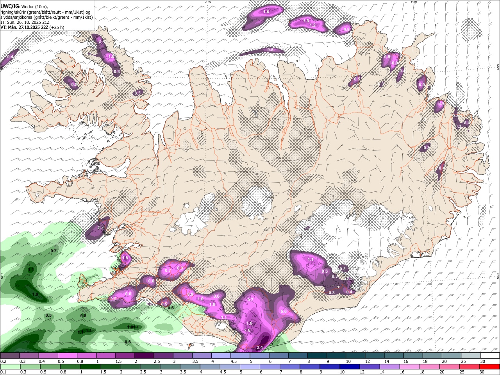
Task: Click the "0.2" label under the upper legend
Action: coord(3,361)
